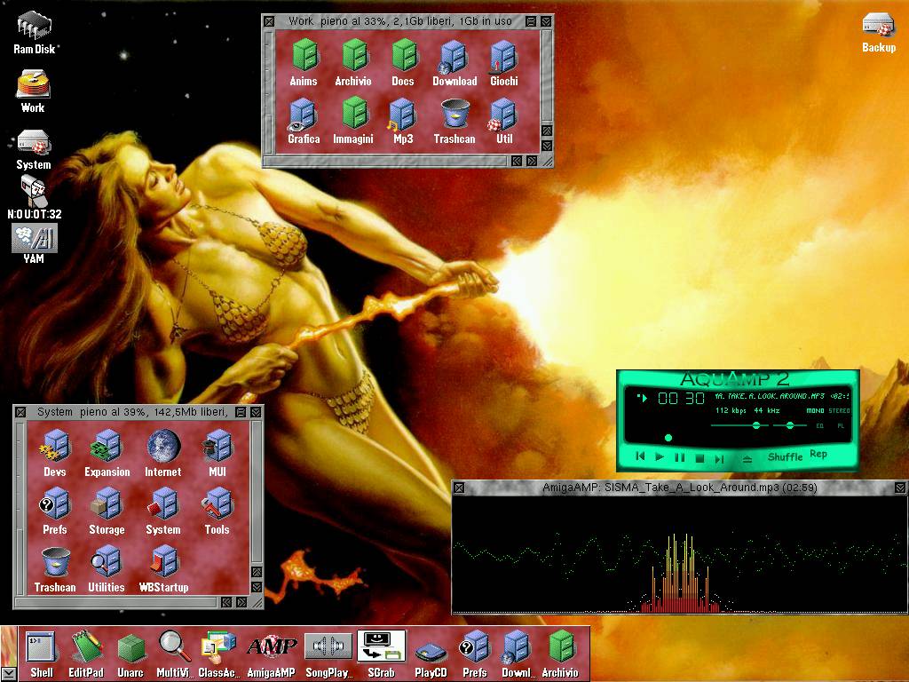The width and height of the screenshot is (909, 682).
Task: Pause playback in AquaAmp
Action: [679, 458]
